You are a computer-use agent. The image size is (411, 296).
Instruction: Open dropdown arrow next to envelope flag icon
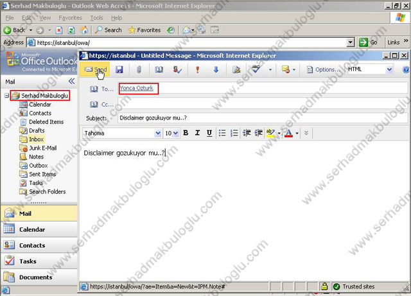(294, 70)
